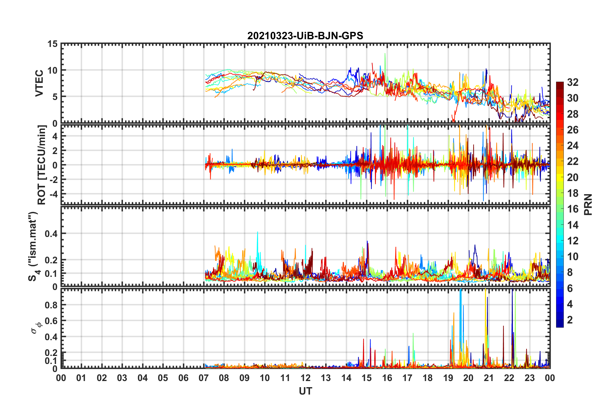
Task: Click colorbar tick value 32
Action: (x=572, y=82)
